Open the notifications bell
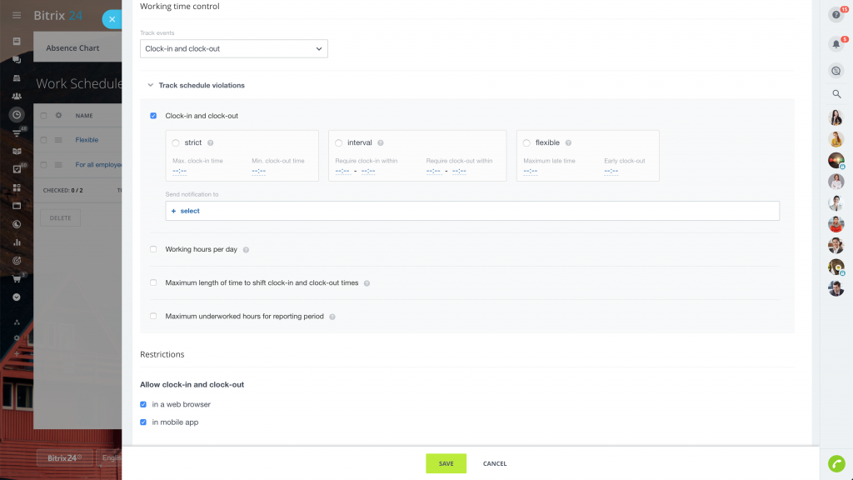This screenshot has width=853, height=480. click(x=836, y=44)
